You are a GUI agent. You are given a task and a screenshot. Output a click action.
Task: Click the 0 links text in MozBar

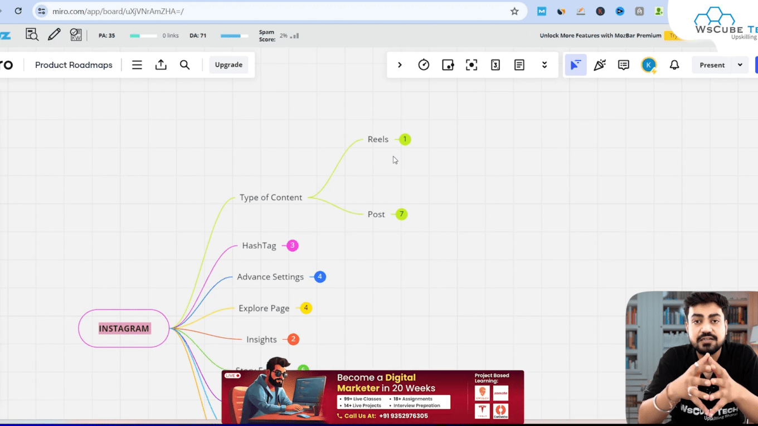click(171, 36)
